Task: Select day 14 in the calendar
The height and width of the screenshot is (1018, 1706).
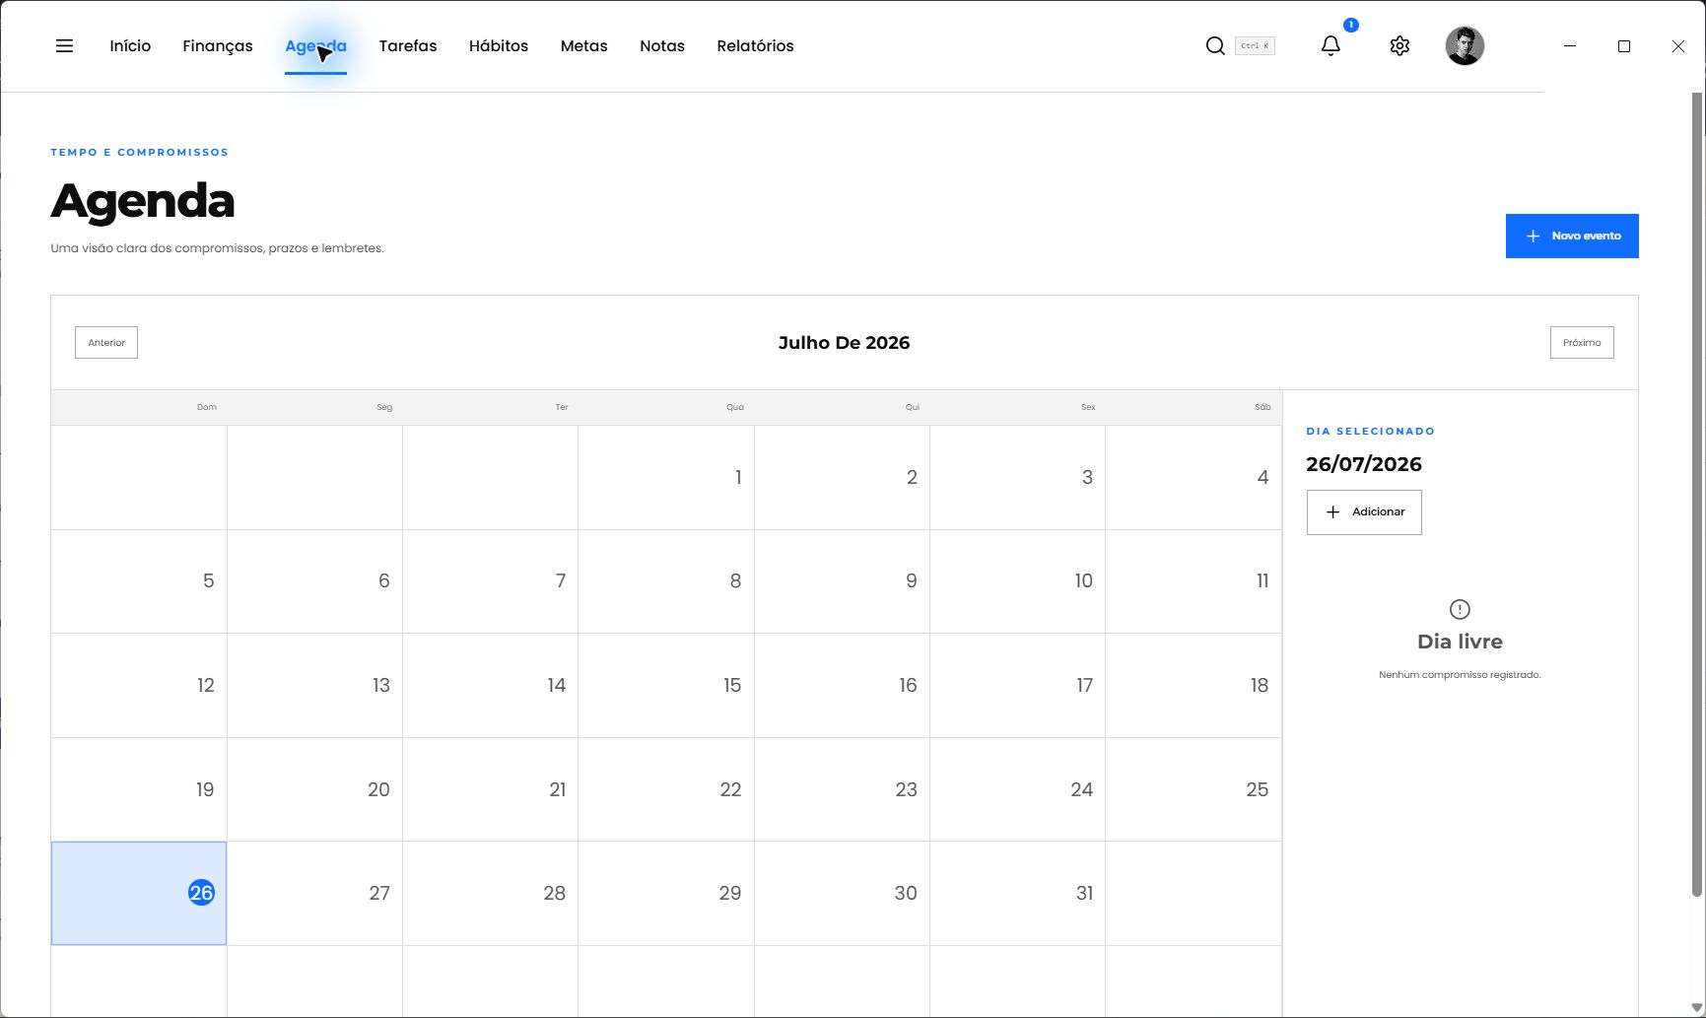Action: [x=490, y=685]
